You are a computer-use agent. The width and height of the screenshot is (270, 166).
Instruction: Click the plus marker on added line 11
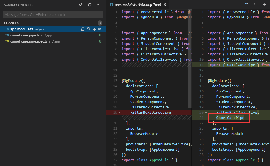tap(206, 65)
